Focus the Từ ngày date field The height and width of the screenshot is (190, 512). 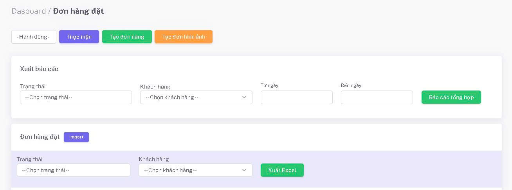pos(296,97)
